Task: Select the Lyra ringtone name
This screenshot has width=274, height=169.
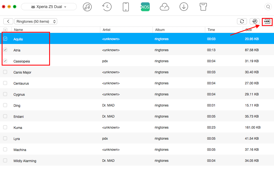Action: click(17, 139)
